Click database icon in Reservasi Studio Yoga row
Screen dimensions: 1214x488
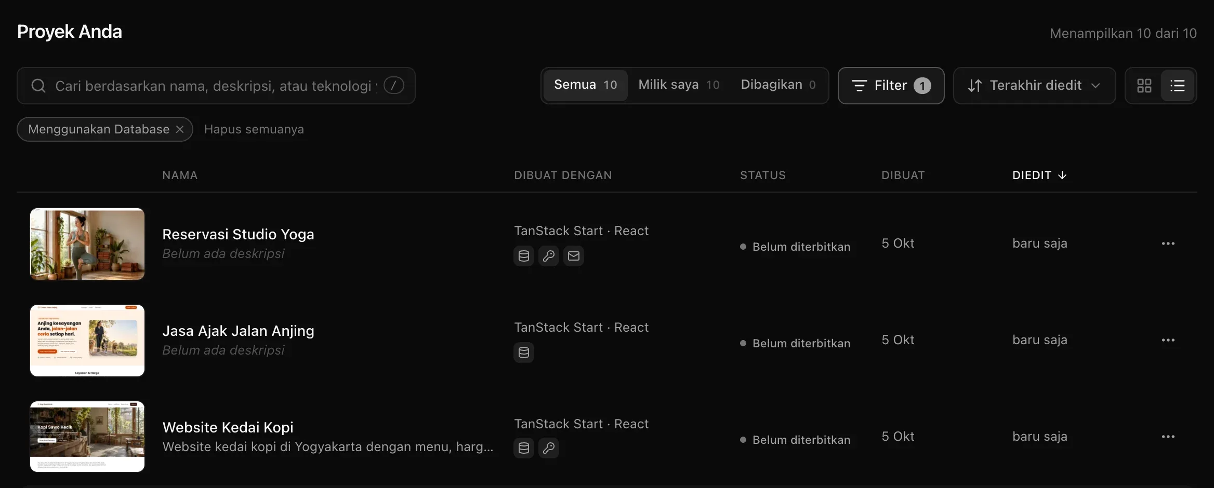(x=524, y=256)
